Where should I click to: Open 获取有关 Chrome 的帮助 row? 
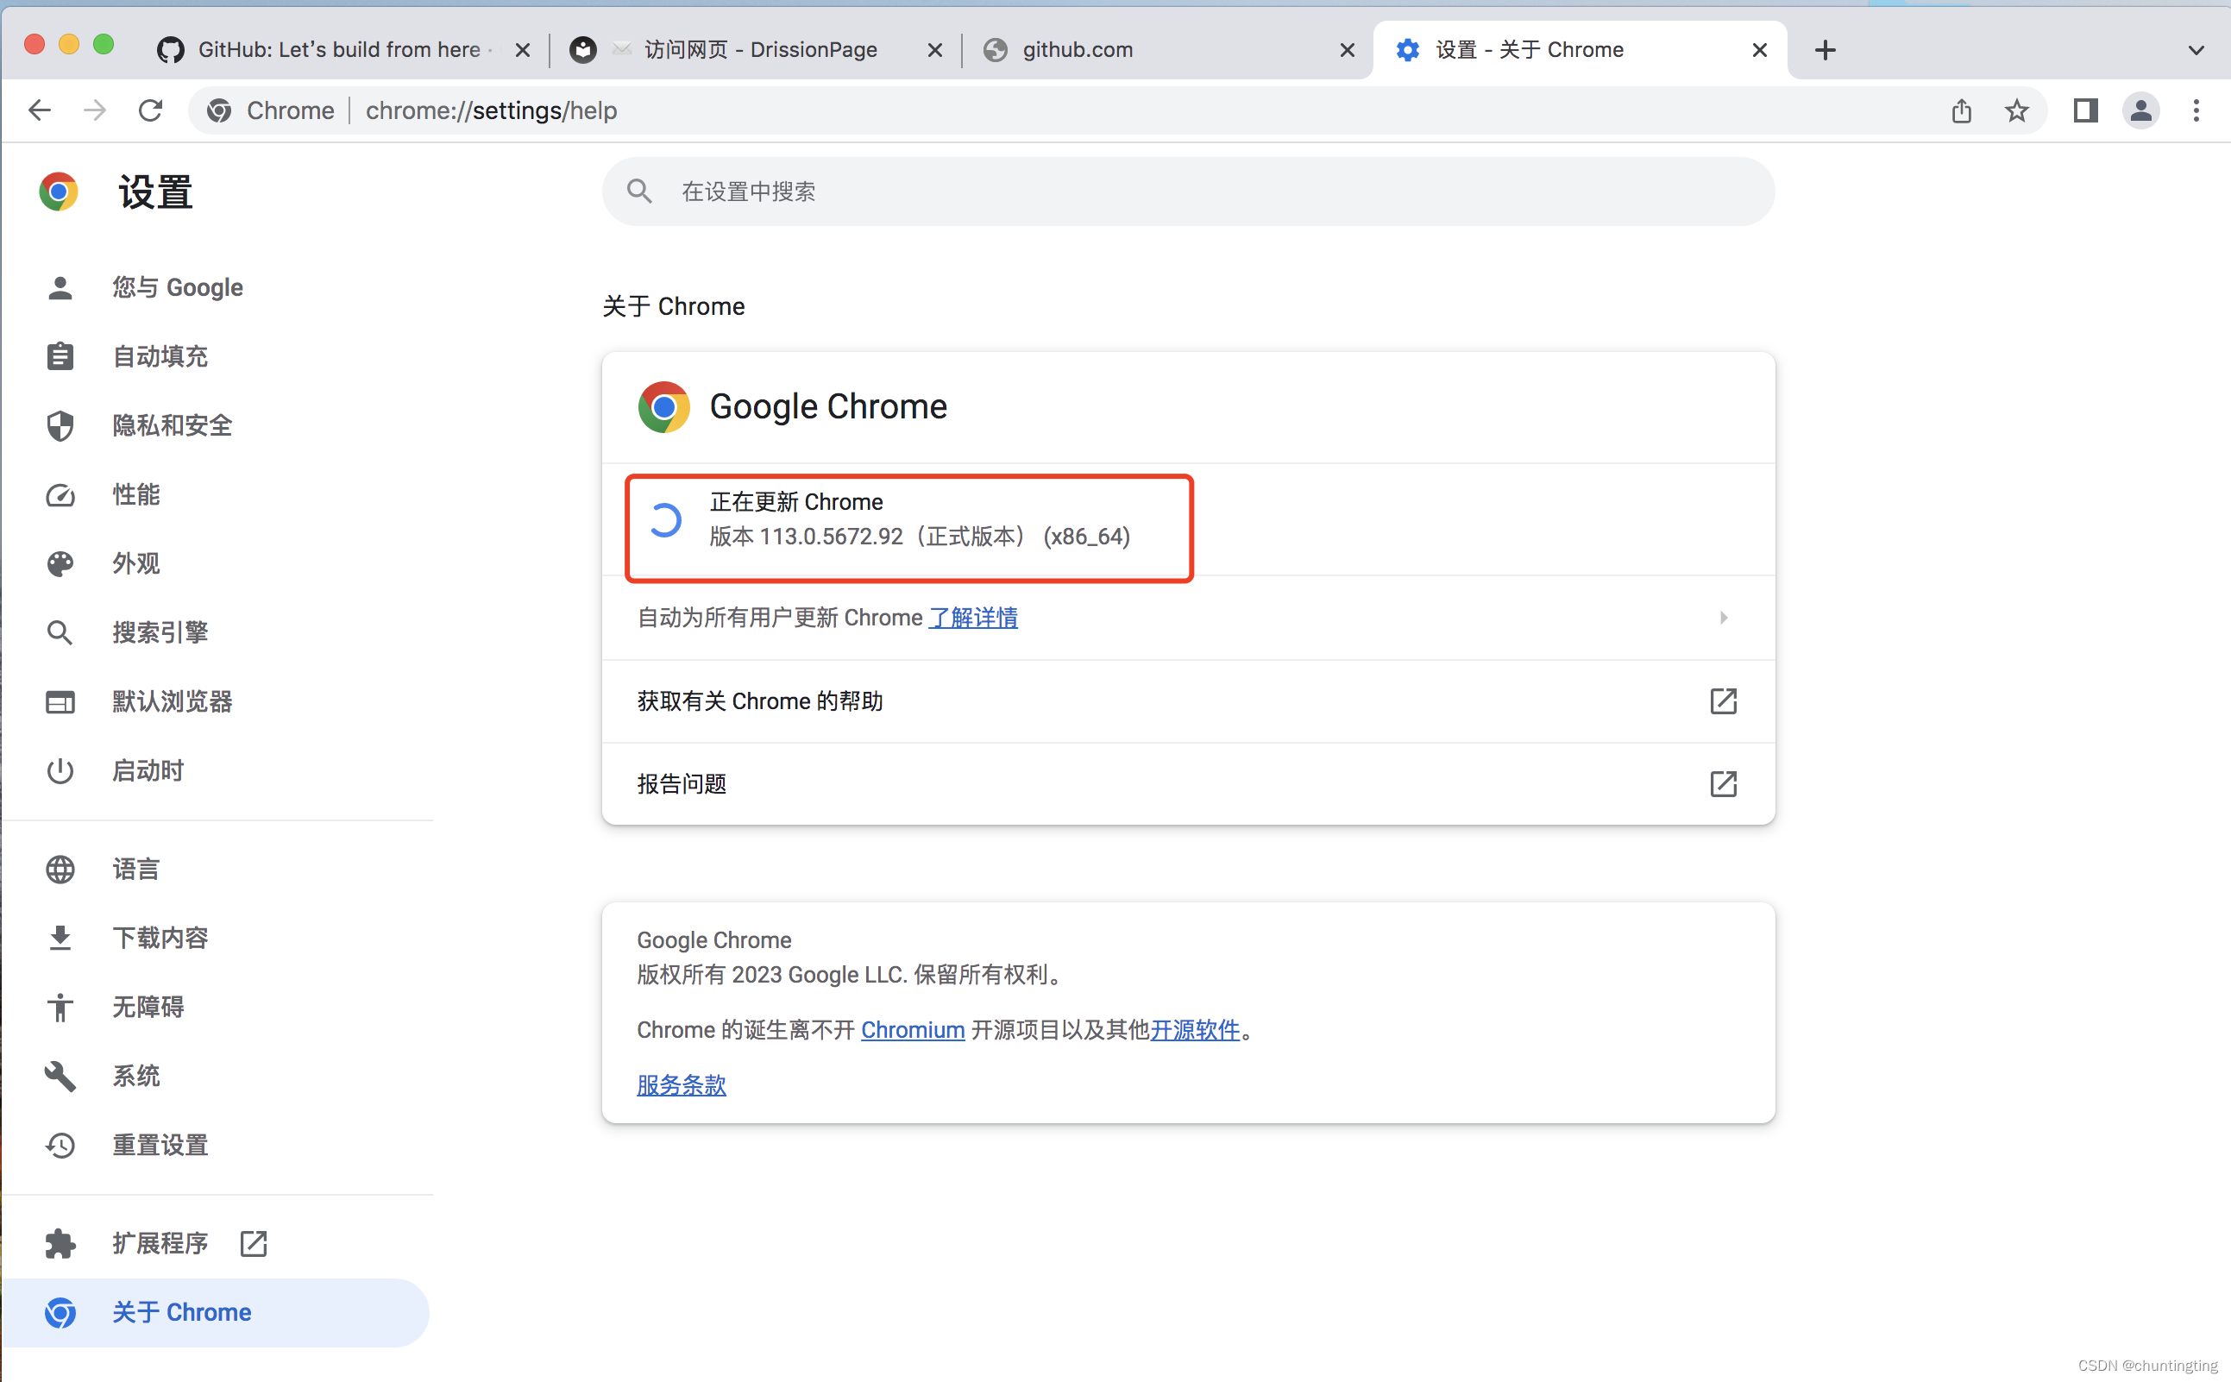1188,701
